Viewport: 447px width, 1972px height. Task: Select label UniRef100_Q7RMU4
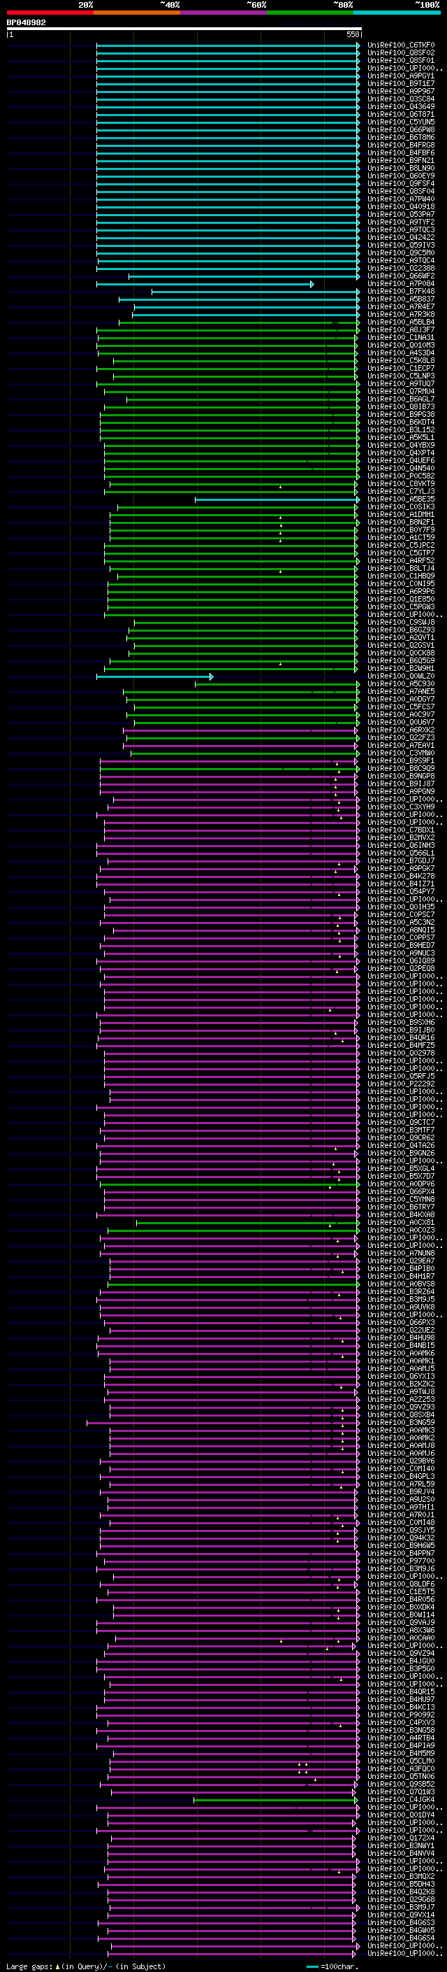tap(401, 391)
